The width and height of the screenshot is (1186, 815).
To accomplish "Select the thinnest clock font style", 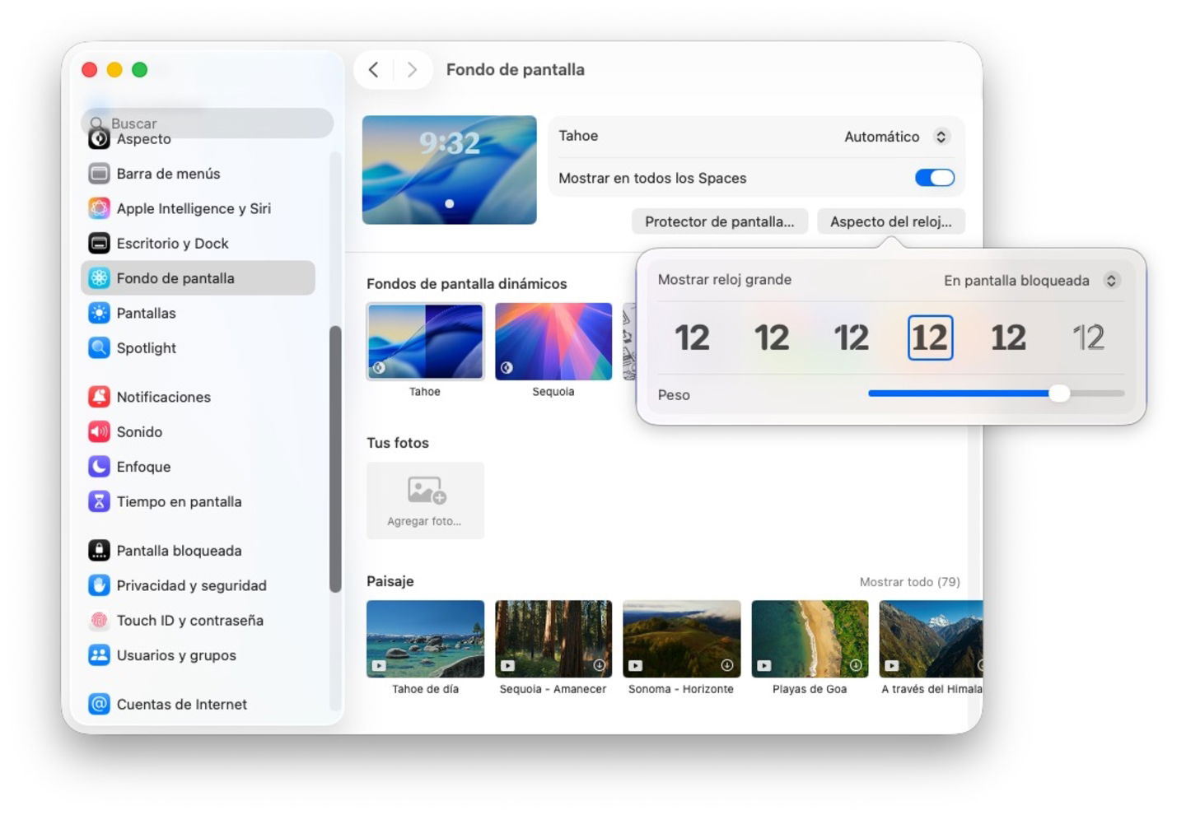I will tap(1087, 338).
